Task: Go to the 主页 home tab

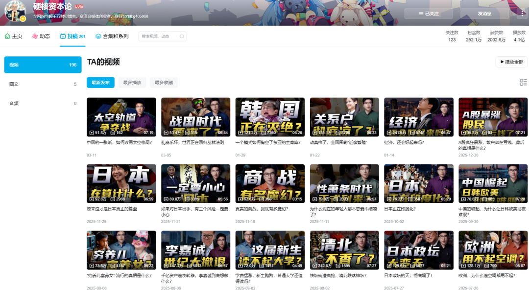Action: [x=14, y=36]
